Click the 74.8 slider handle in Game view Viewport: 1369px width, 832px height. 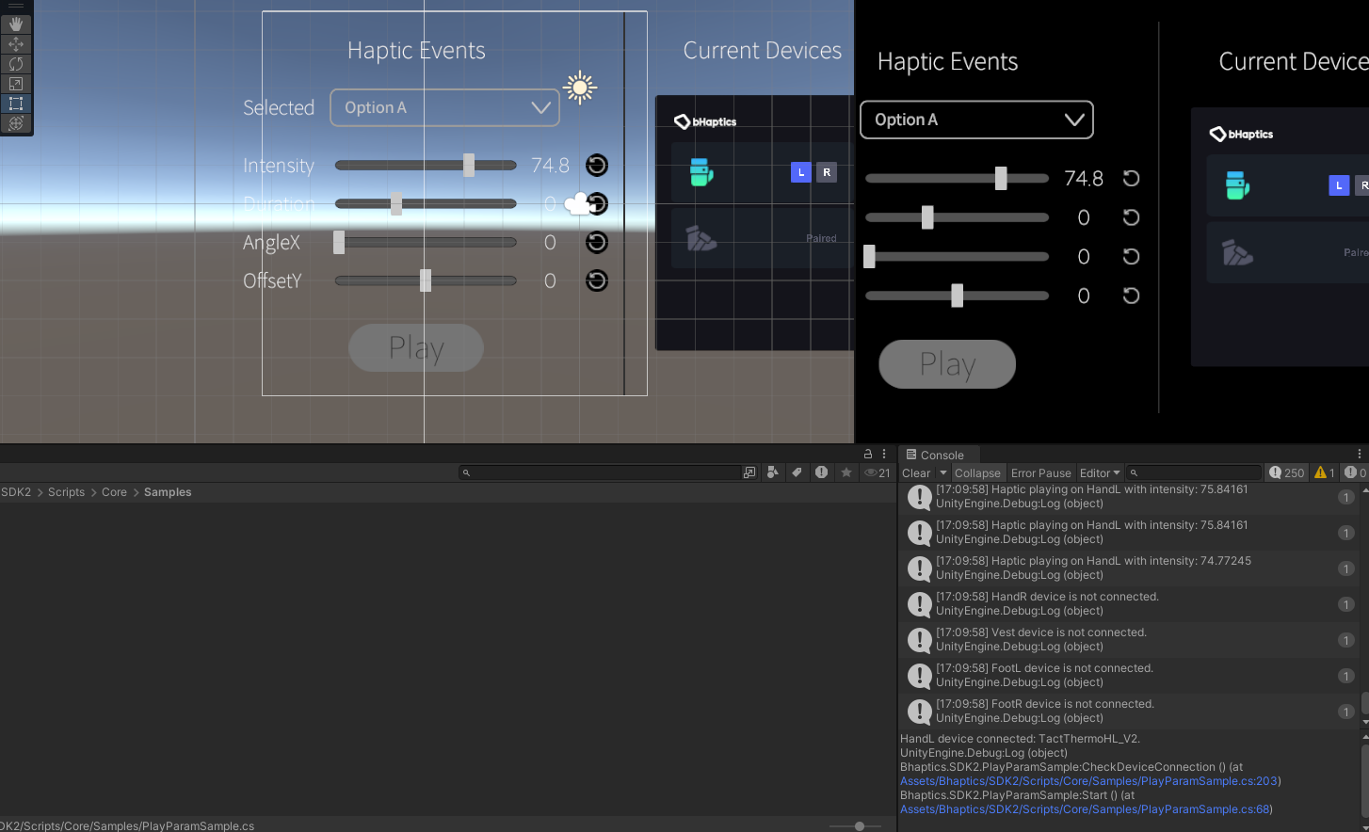point(1001,179)
